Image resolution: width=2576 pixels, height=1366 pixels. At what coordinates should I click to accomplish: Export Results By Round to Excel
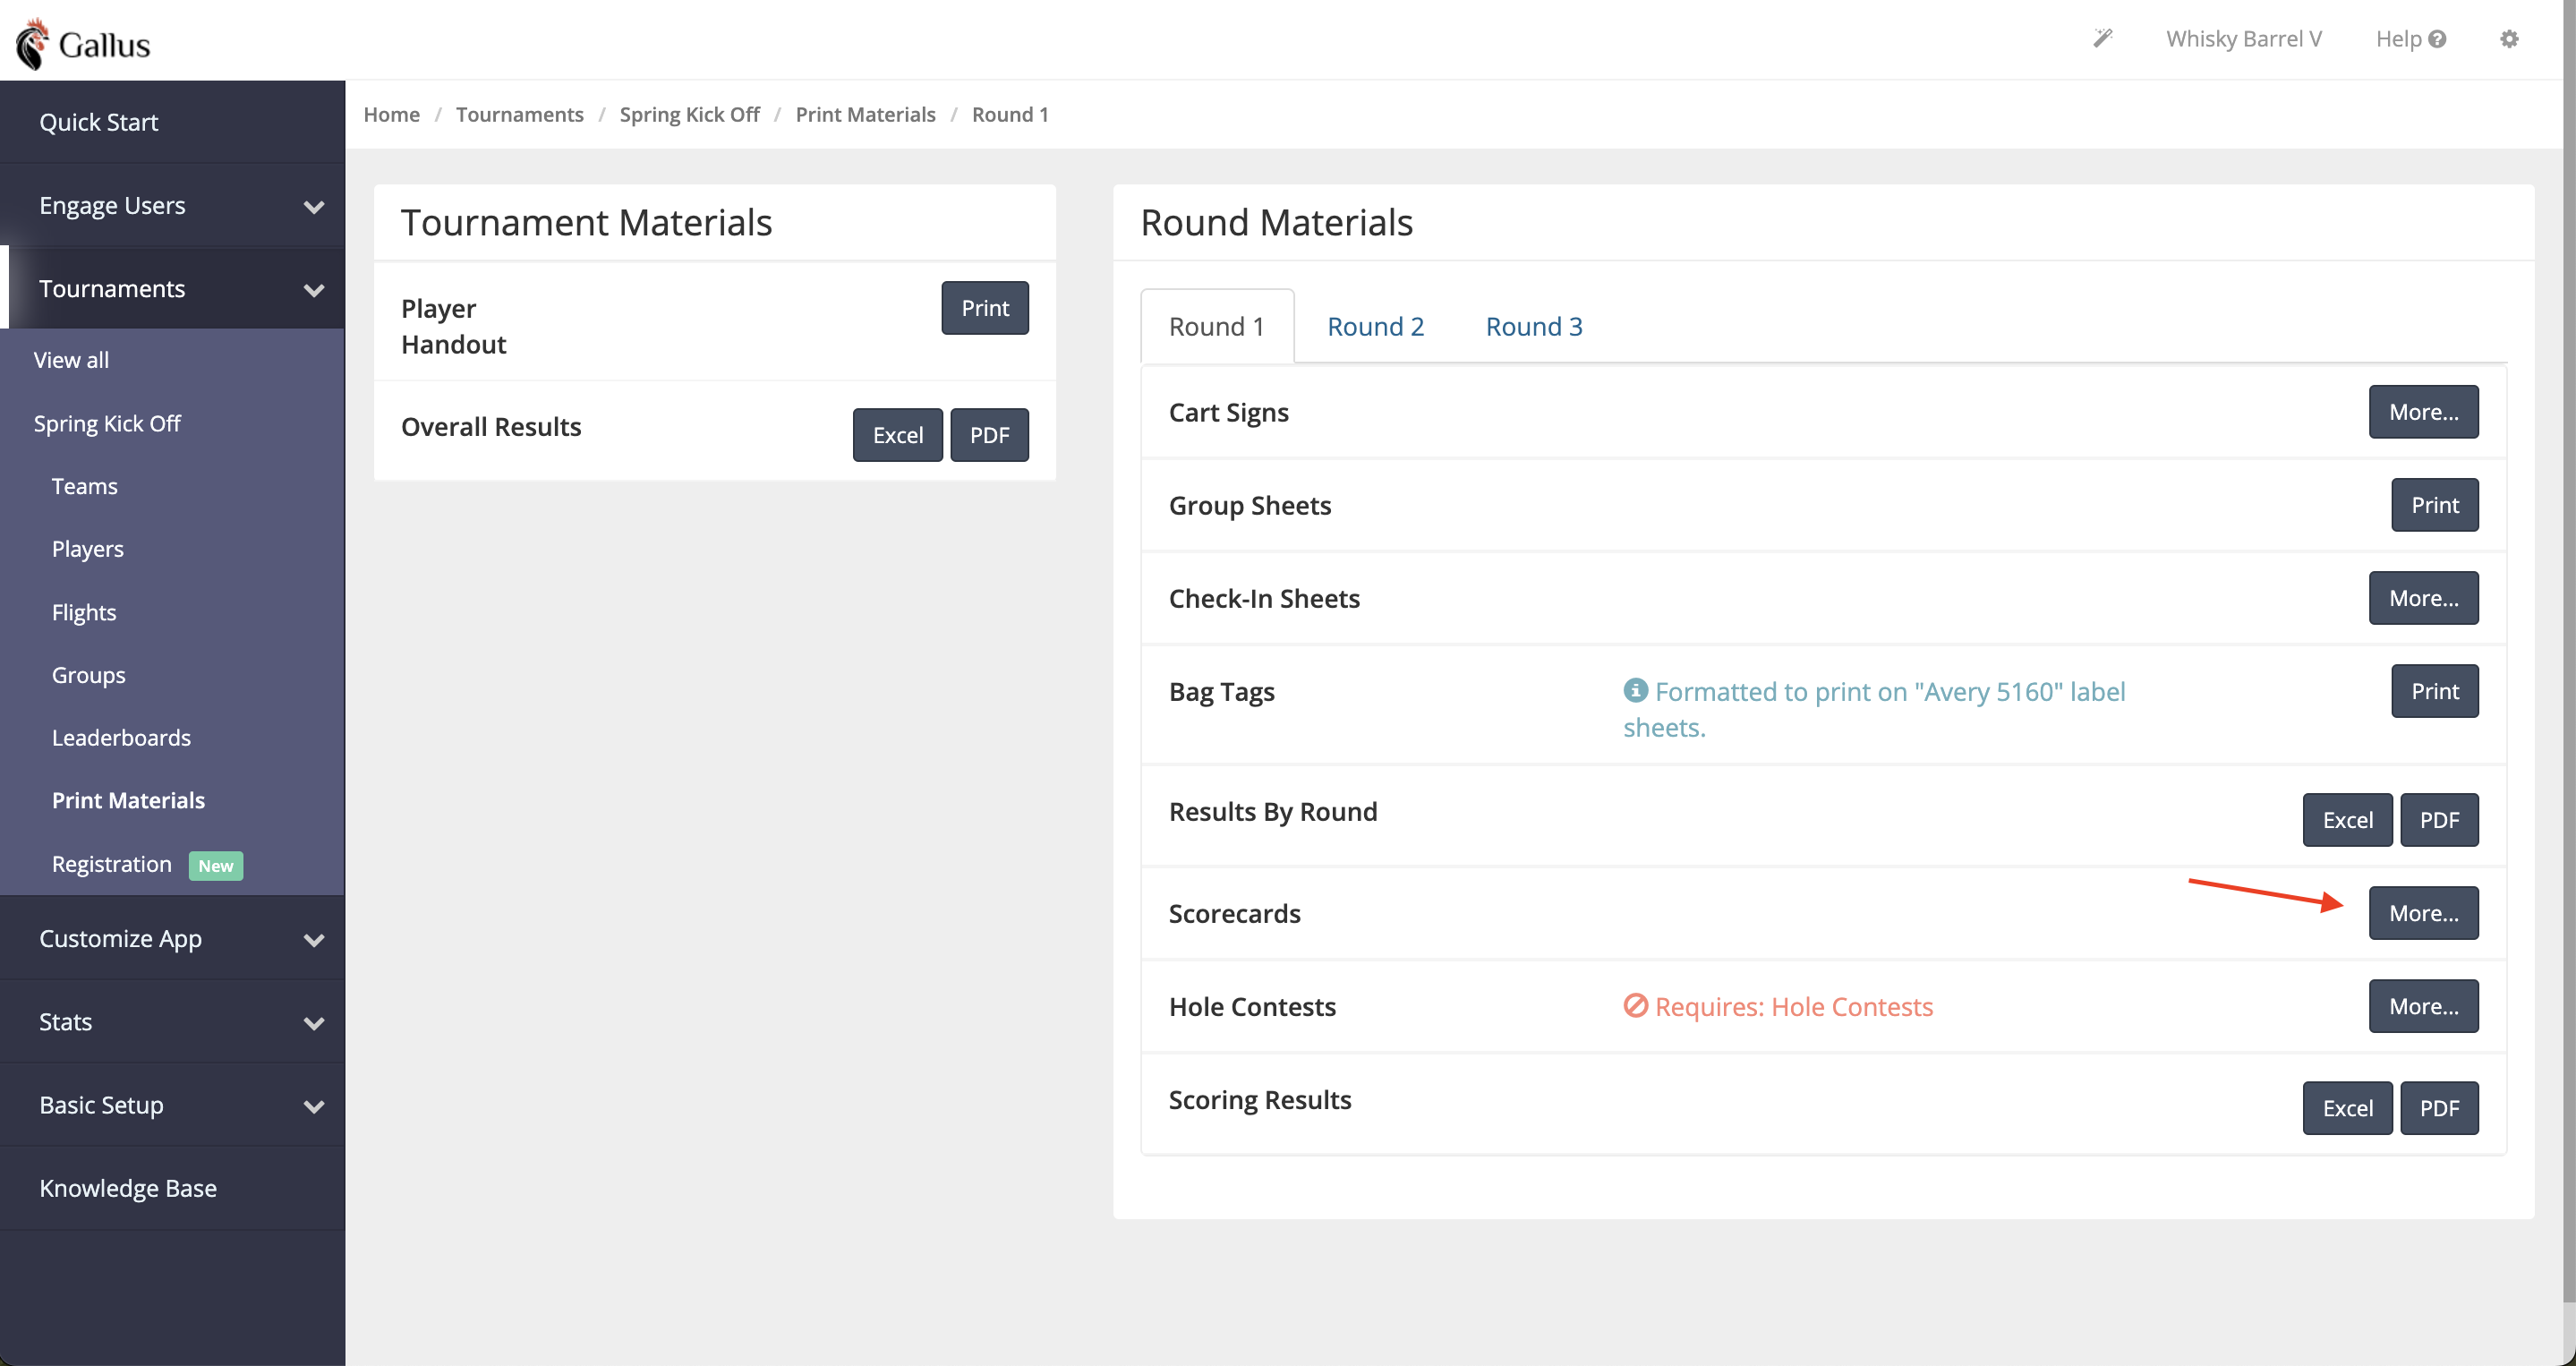[x=2347, y=820]
